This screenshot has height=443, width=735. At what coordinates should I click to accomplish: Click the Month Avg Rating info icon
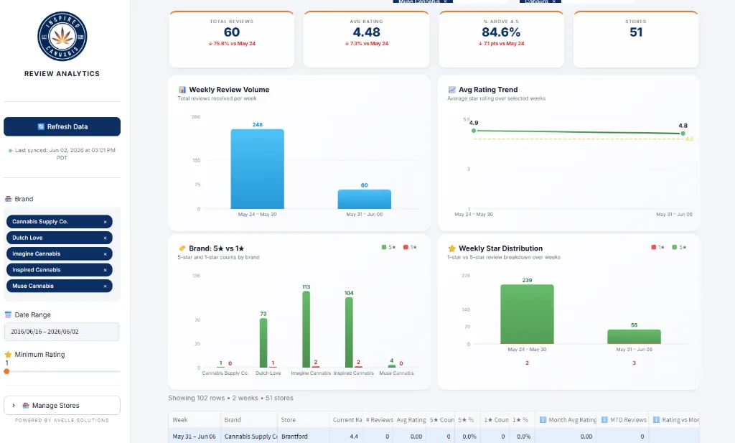543,420
